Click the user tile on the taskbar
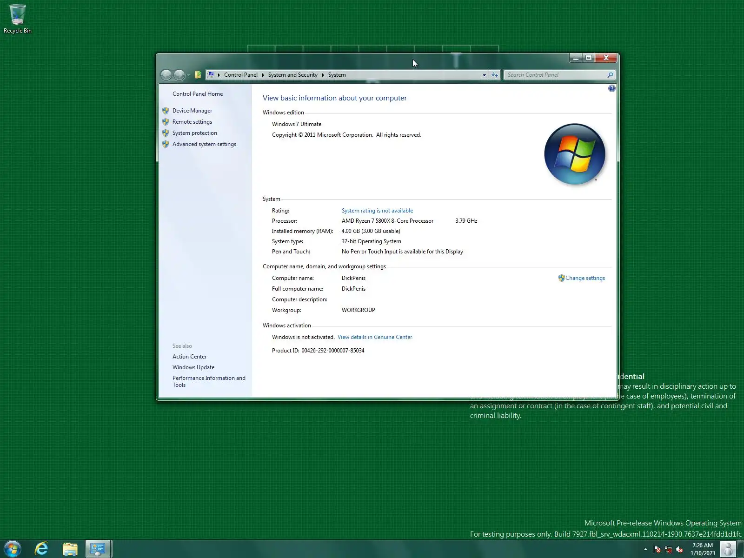This screenshot has width=744, height=558. [x=728, y=549]
